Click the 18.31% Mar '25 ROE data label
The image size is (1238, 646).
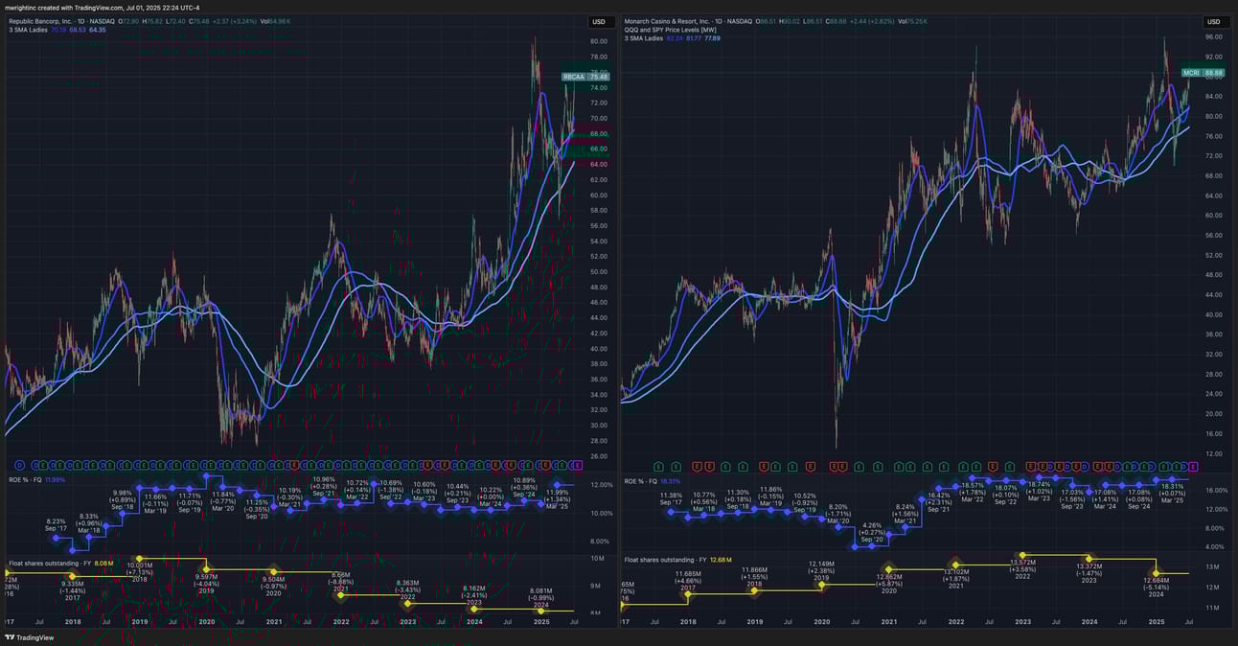click(1174, 493)
